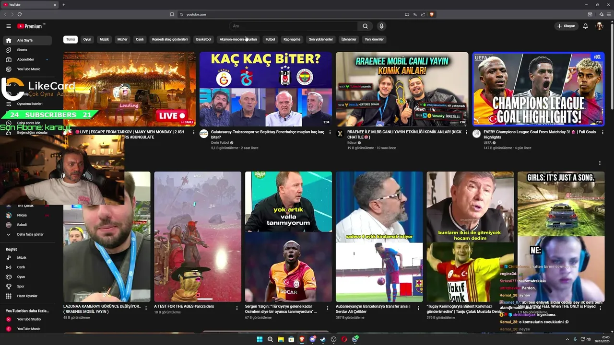
Task: Open Aubameyang Barcelona transfer short
Action: [379, 237]
